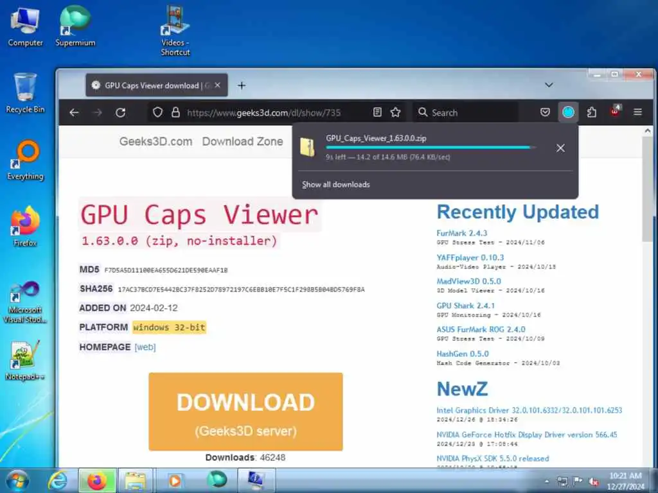Select the Microsoft Visual Studio desktop shortcut

(x=25, y=303)
